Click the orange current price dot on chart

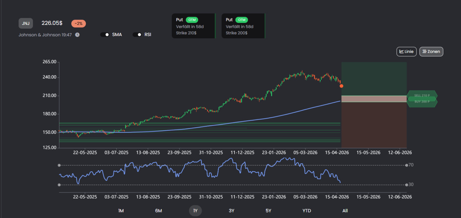[x=341, y=86]
